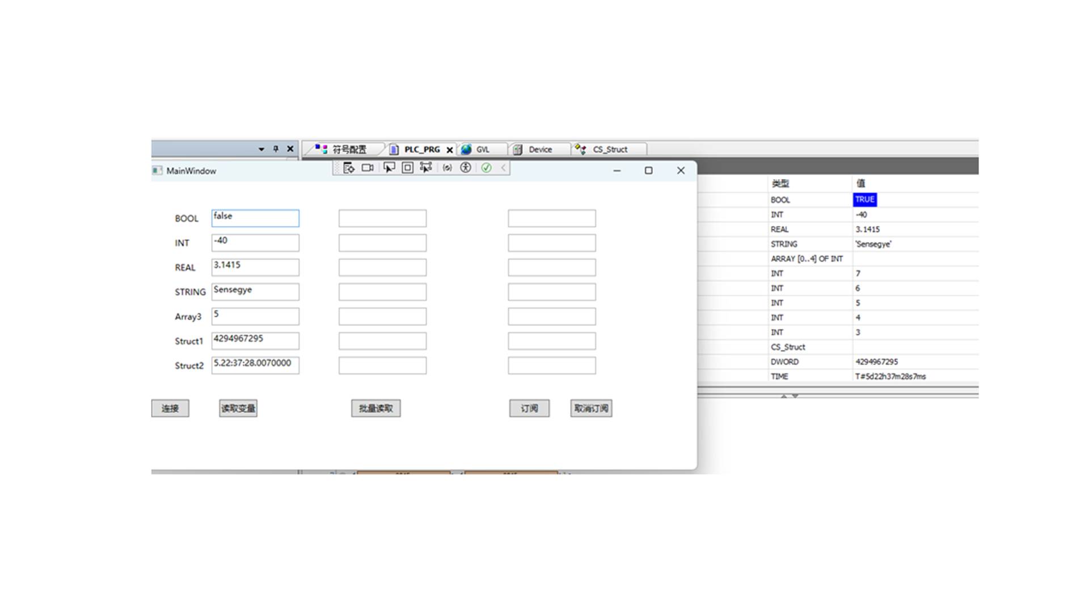Toggle Display Layout Adorners icon
The height and width of the screenshot is (612, 1089).
tap(407, 168)
